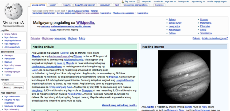Click the bantayan tab

159,5
